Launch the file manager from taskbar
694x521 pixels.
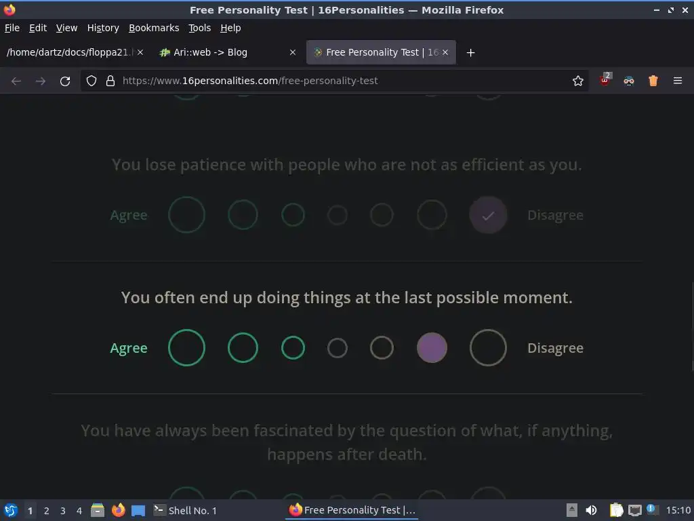coord(98,510)
